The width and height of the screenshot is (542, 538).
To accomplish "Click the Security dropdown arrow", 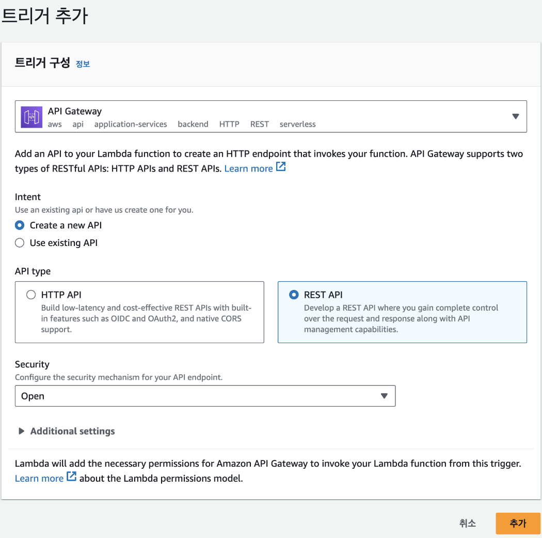I will coord(384,396).
